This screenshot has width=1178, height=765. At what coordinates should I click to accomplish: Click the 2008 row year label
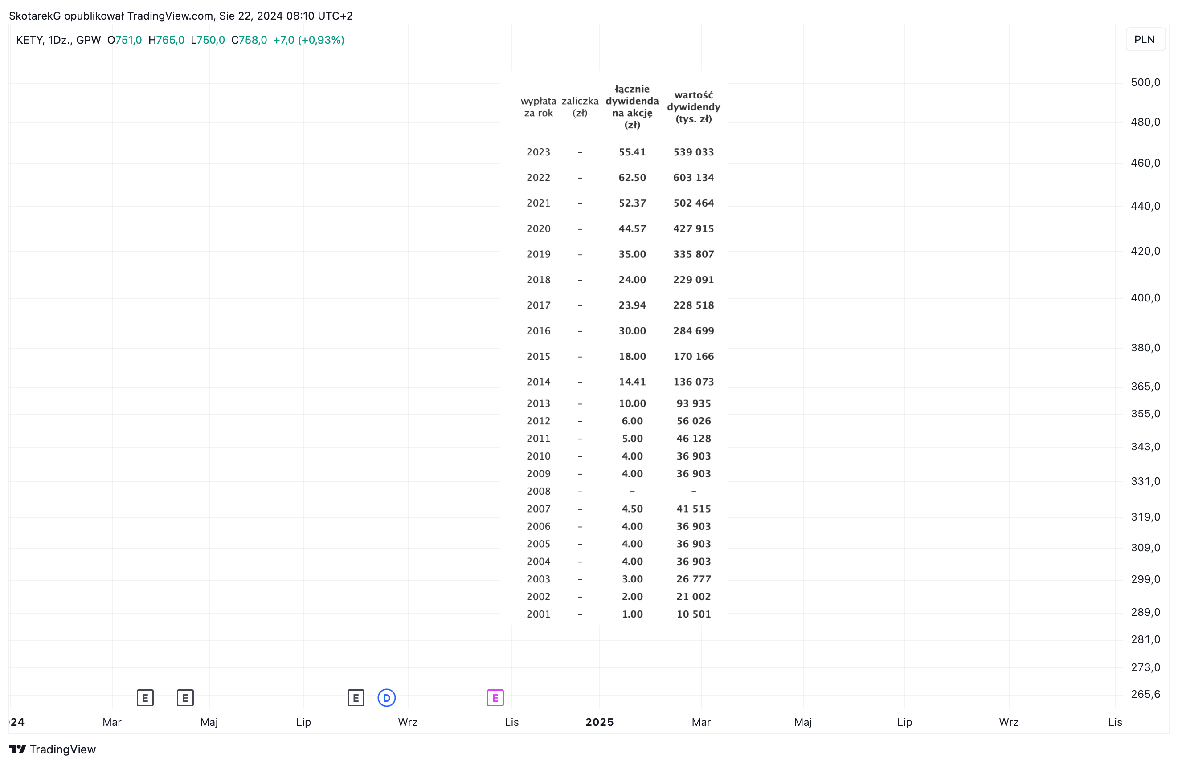[539, 491]
